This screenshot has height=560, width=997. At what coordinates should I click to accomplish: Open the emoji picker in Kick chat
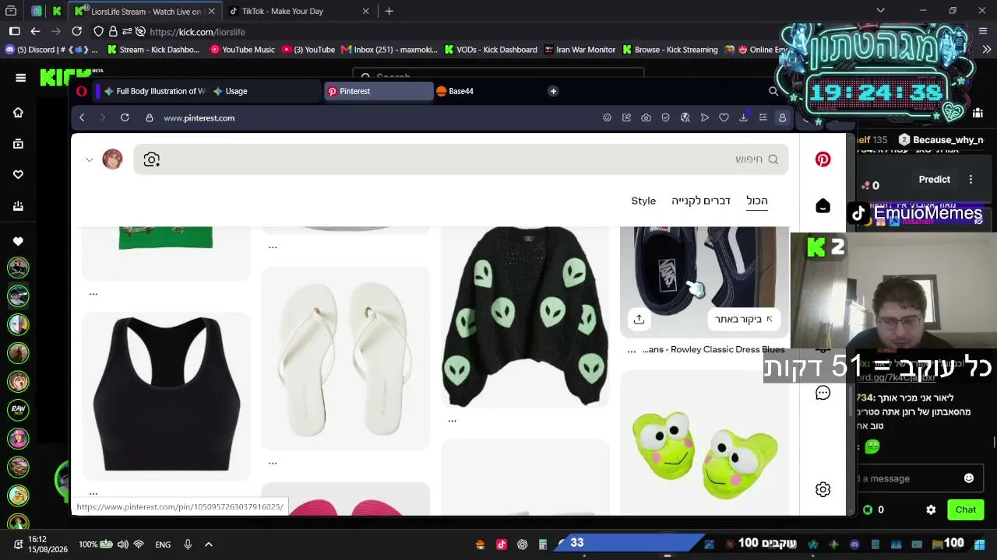coord(969,478)
